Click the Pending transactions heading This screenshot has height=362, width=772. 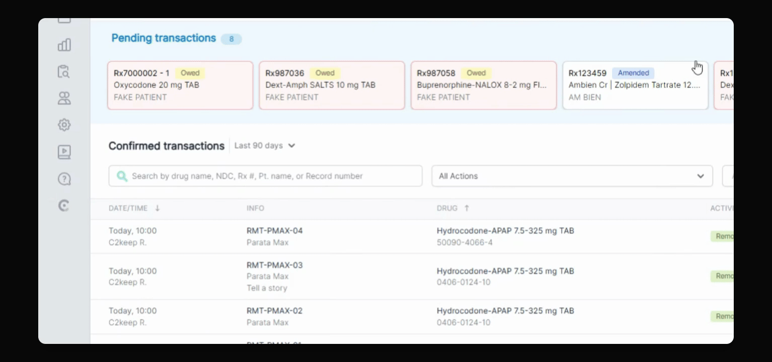point(164,38)
